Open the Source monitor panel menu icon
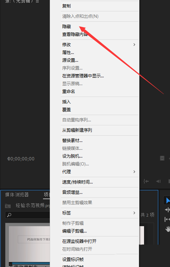The height and width of the screenshot is (267, 170). click(x=37, y=1)
